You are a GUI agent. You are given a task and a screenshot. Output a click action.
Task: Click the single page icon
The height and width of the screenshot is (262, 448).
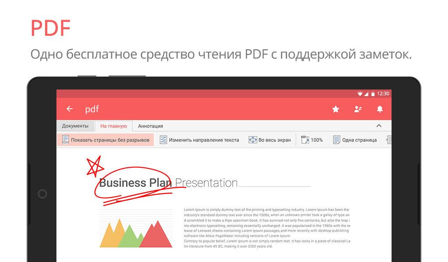point(336,140)
